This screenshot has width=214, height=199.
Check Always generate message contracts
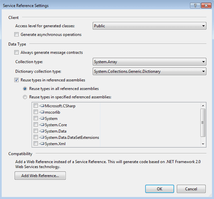coord(16,52)
